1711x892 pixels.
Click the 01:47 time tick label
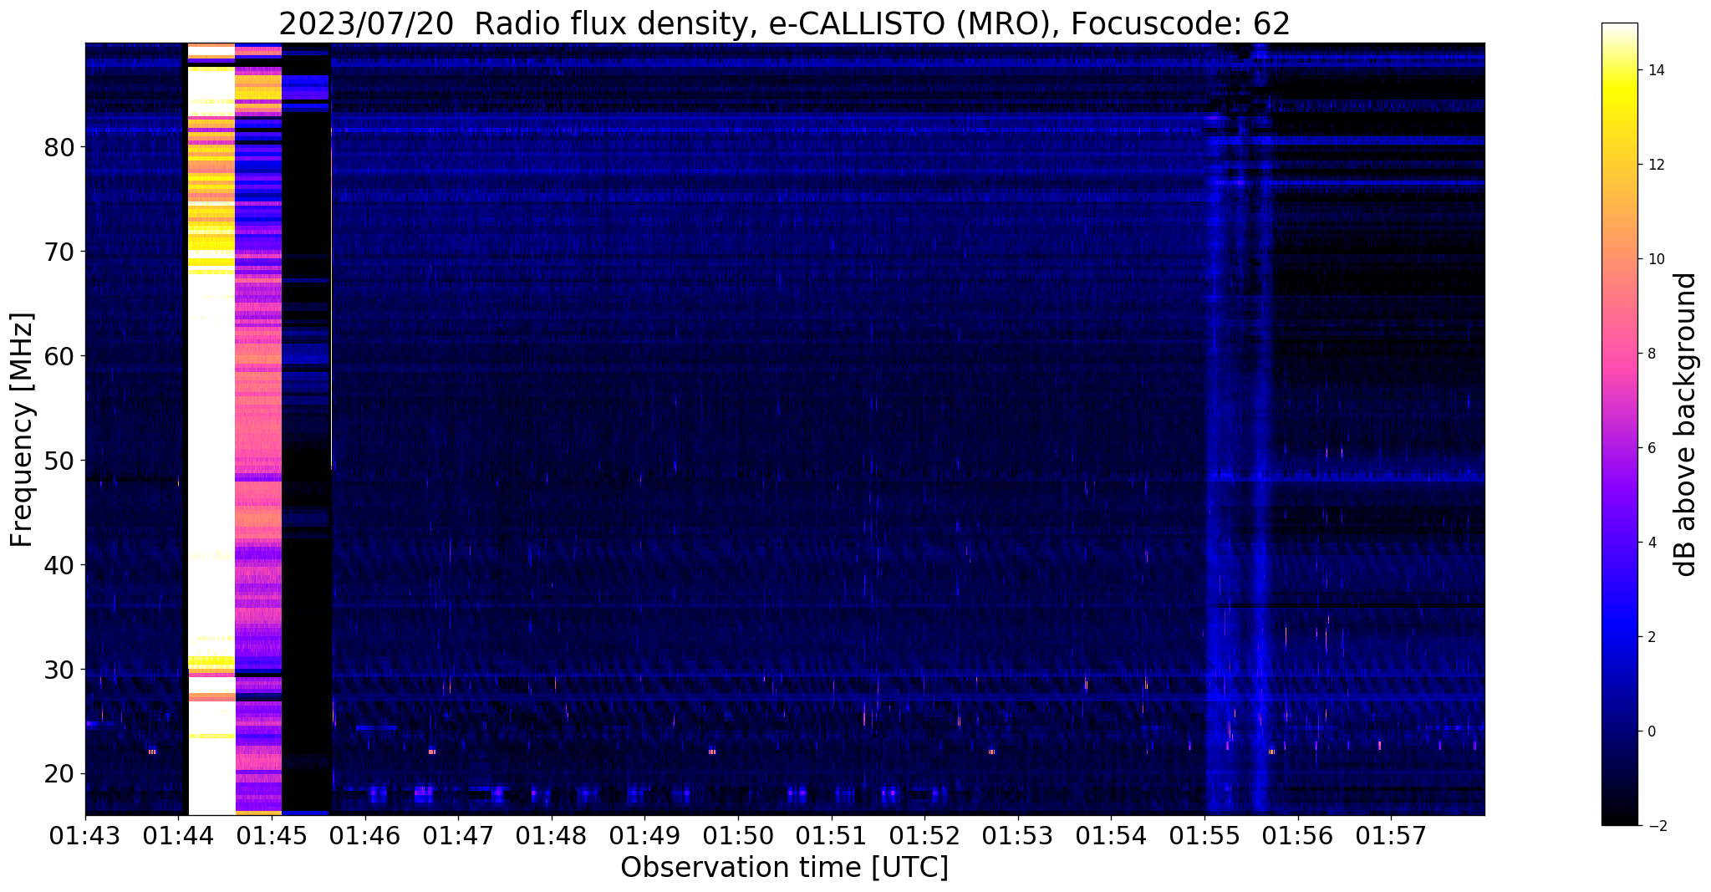[x=458, y=834]
